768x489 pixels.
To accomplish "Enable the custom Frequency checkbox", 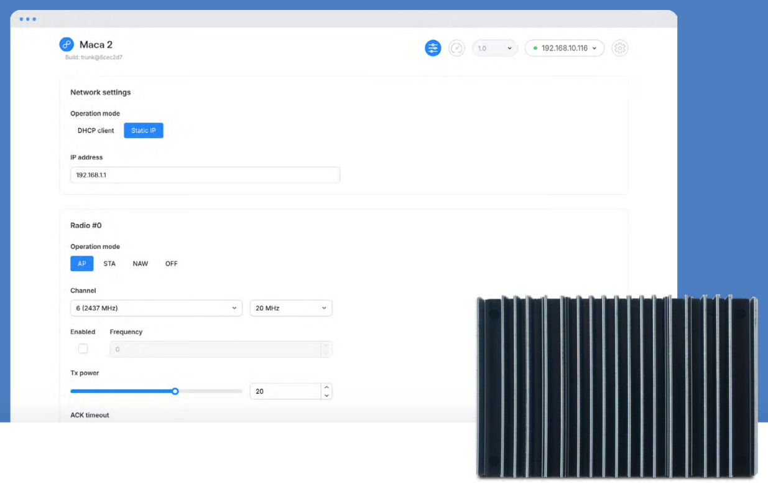I will [x=83, y=349].
